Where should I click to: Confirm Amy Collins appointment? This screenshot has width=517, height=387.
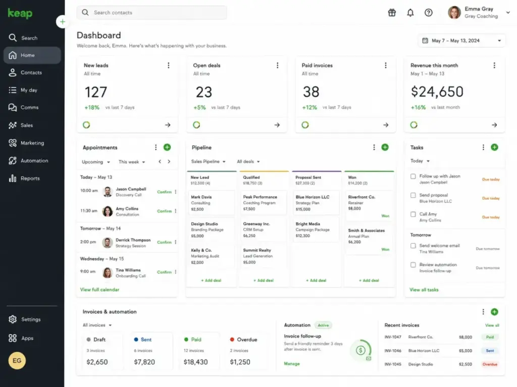click(164, 211)
